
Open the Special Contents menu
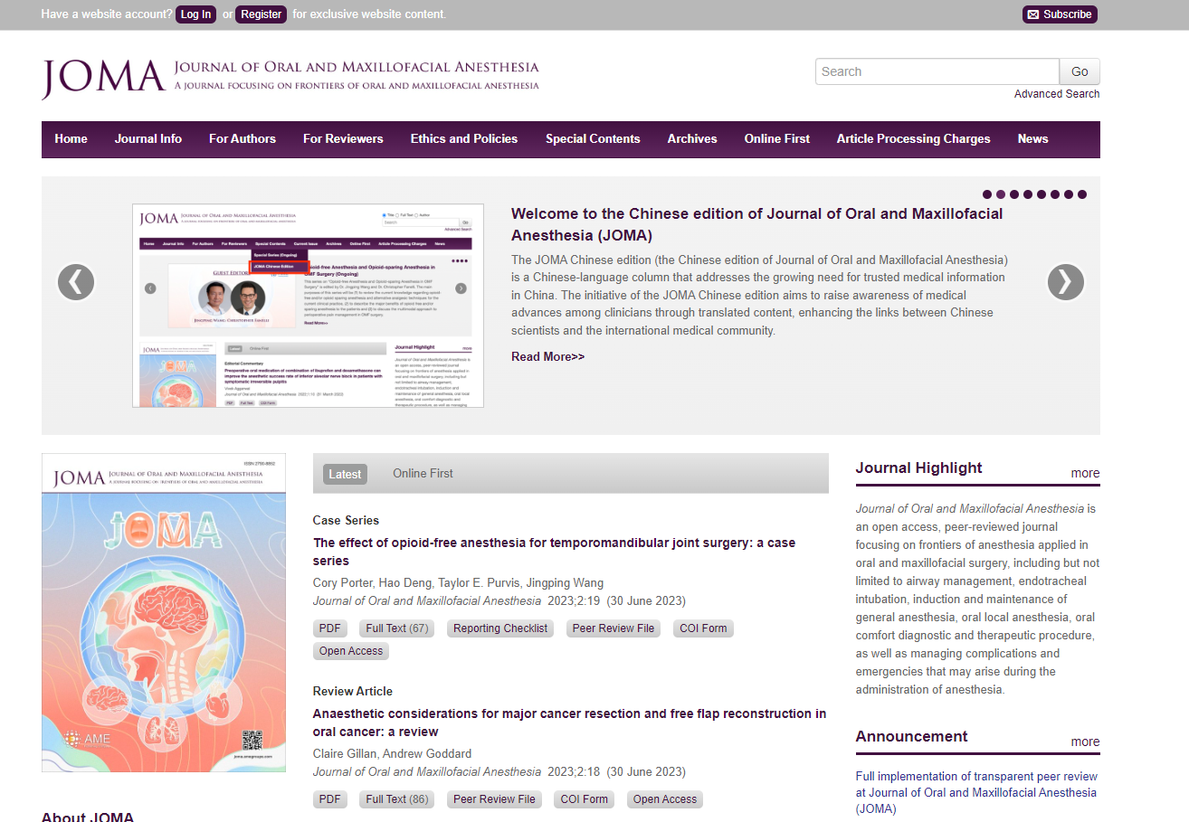593,138
